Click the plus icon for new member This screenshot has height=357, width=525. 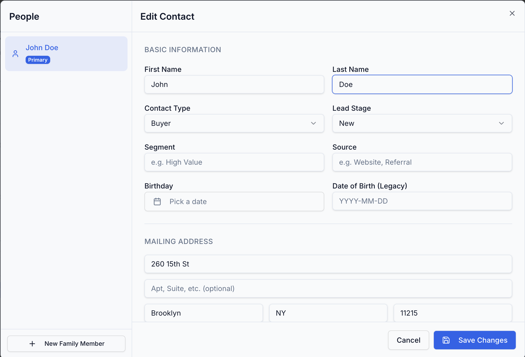point(32,344)
